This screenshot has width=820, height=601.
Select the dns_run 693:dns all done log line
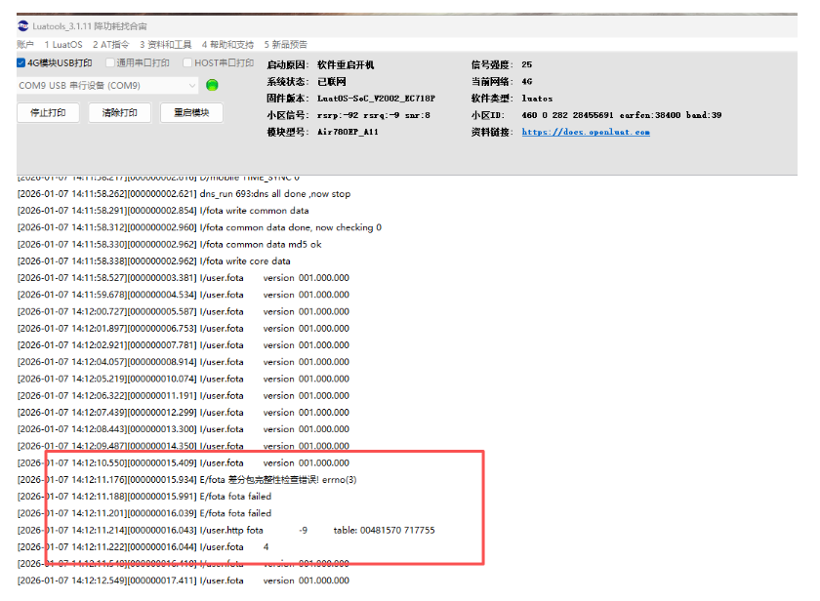(x=184, y=194)
